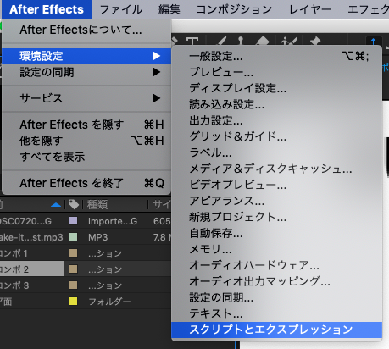Open 設定の同期… in preferences submenu
The height and width of the screenshot is (349, 389).
pyautogui.click(x=276, y=297)
